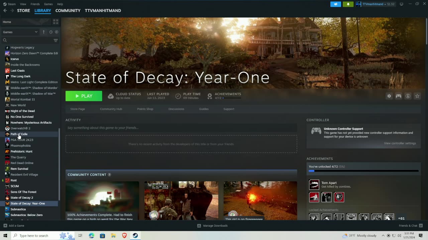Open the Points Shop link
This screenshot has height=240, width=428.
(x=145, y=109)
